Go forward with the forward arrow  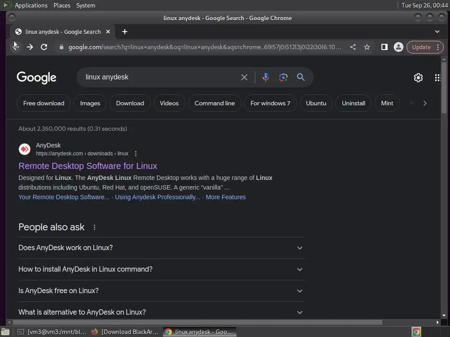(x=30, y=47)
